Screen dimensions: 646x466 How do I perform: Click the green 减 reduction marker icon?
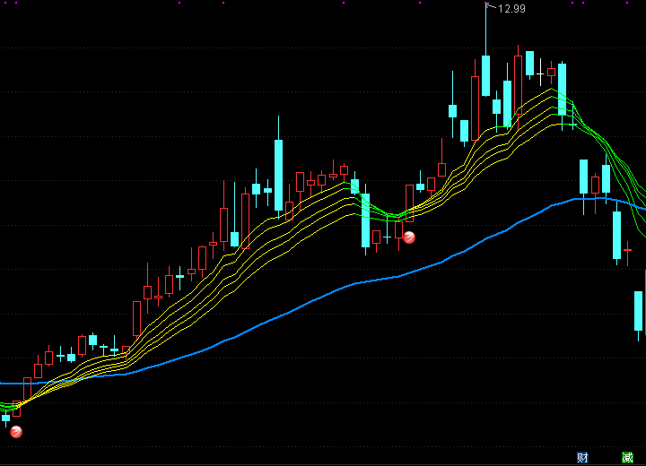coord(627,457)
